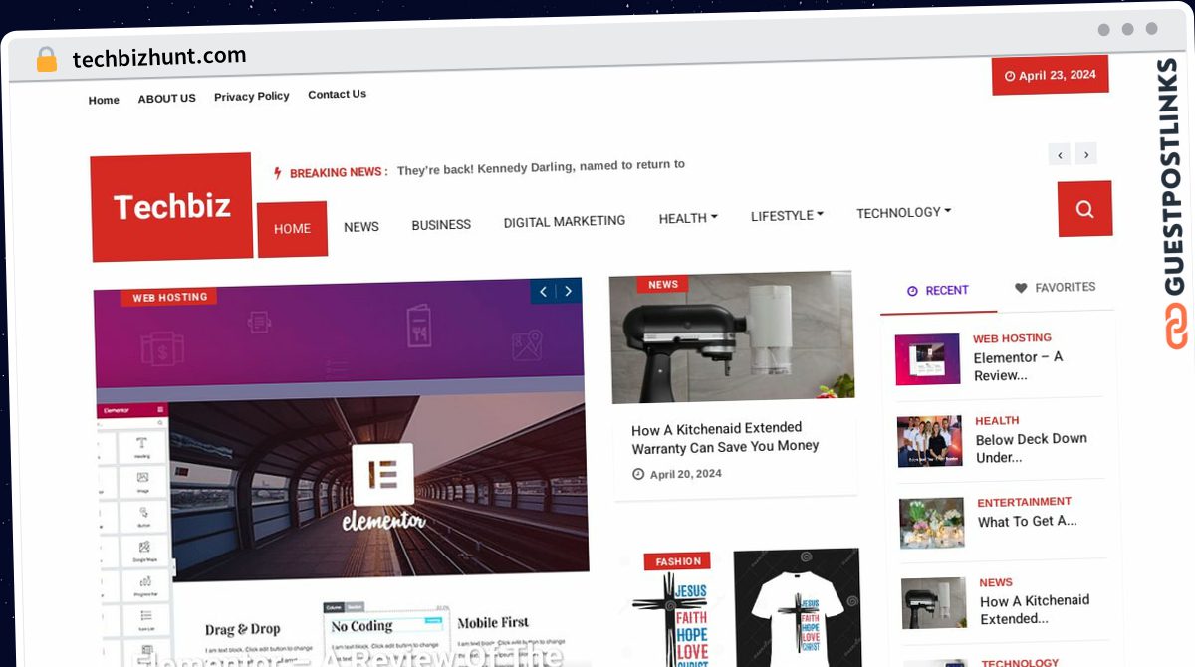Select BUSINESS in the main navigation
This screenshot has height=667, width=1195.
(441, 225)
